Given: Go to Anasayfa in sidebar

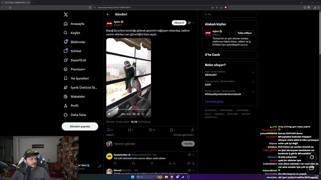Looking at the screenshot, I should click(x=74, y=24).
